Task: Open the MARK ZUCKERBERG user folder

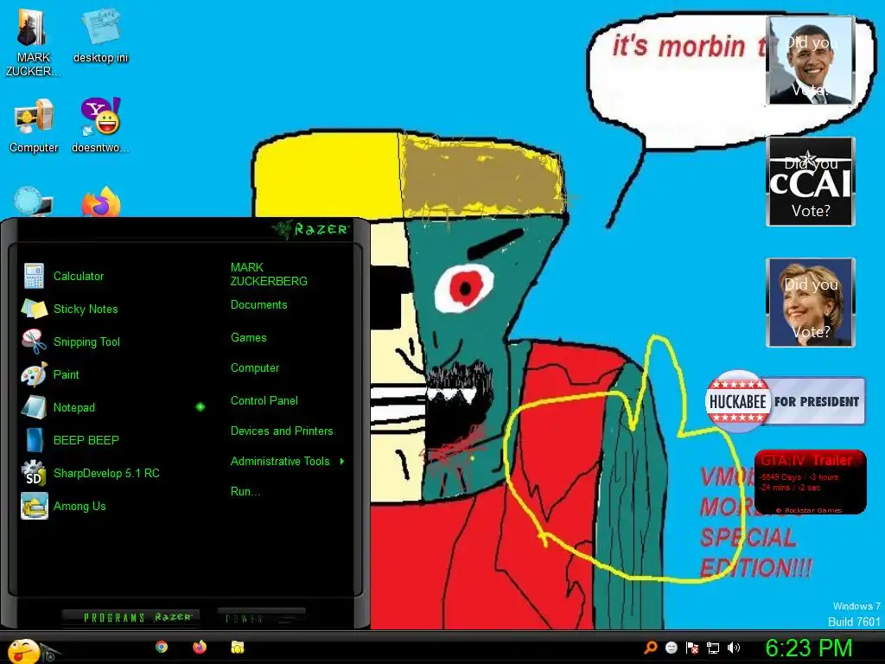Action: pyautogui.click(x=269, y=274)
